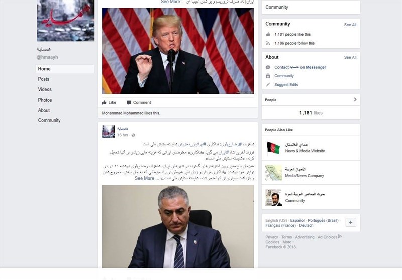Expand the People section with the chevron arrow
The height and width of the screenshot is (280, 402).
[355, 99]
